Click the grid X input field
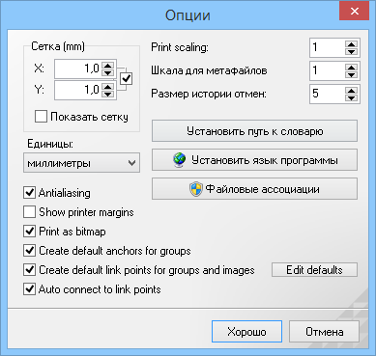 point(78,68)
